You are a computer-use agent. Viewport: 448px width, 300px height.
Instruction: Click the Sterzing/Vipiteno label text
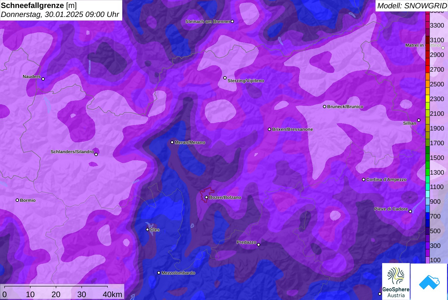tap(246, 81)
